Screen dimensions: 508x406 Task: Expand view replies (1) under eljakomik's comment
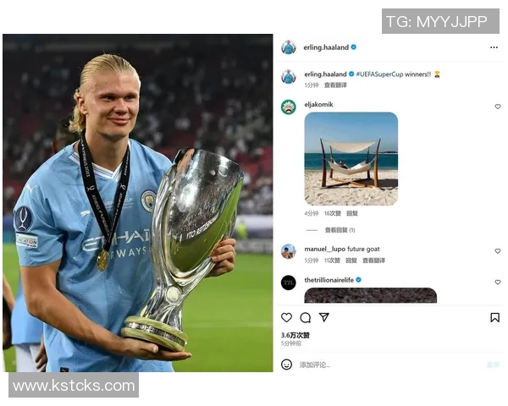coord(340,230)
